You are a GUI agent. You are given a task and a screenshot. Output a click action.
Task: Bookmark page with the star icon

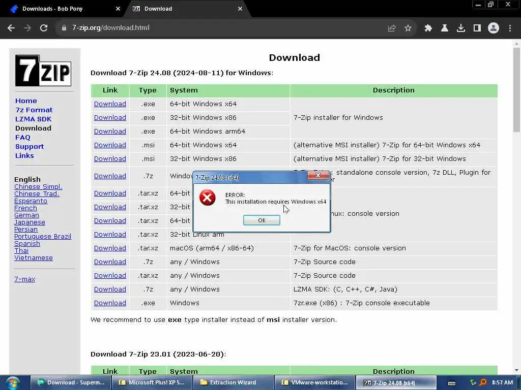tap(408, 28)
